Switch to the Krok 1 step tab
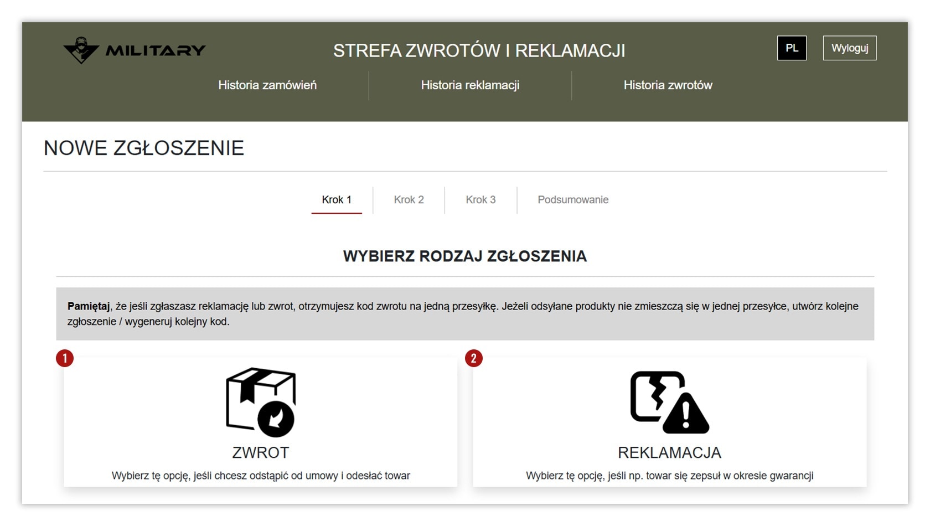930x526 pixels. pyautogui.click(x=337, y=200)
